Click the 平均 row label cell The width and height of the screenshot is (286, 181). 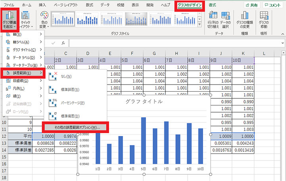pos(20,136)
